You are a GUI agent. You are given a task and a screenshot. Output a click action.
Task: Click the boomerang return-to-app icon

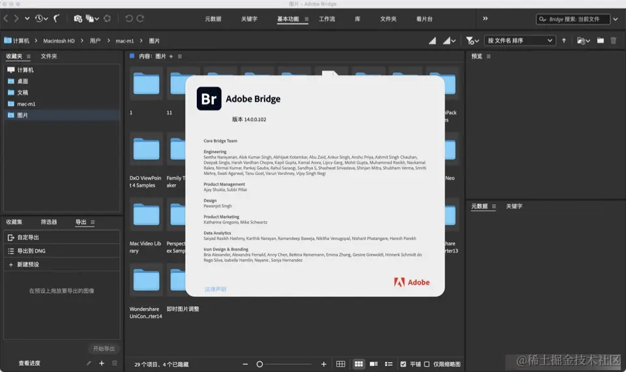[x=57, y=18]
